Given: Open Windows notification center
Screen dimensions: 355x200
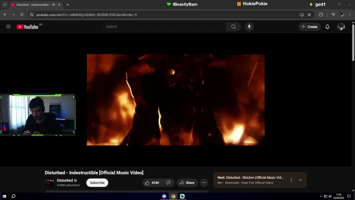Looking at the screenshot, I should click(349, 196).
